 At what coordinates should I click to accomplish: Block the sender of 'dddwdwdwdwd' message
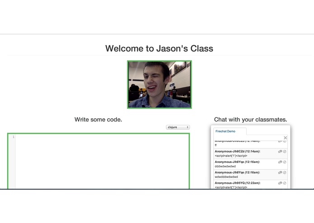point(285,162)
